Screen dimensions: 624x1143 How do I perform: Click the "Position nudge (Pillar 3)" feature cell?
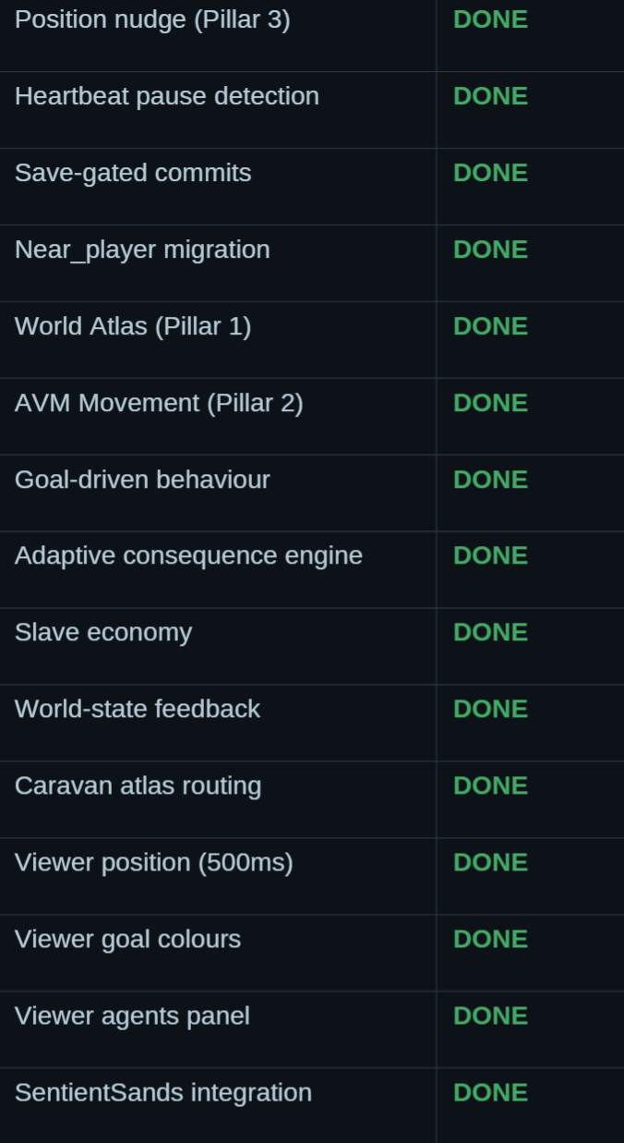tap(152, 19)
